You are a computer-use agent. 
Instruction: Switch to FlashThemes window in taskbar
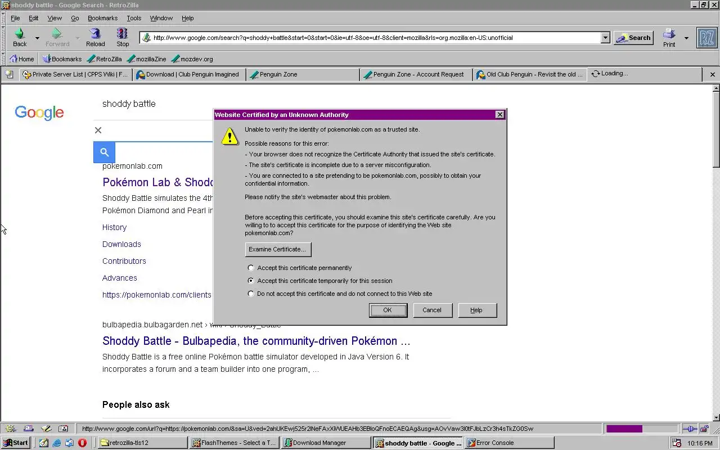click(x=234, y=443)
